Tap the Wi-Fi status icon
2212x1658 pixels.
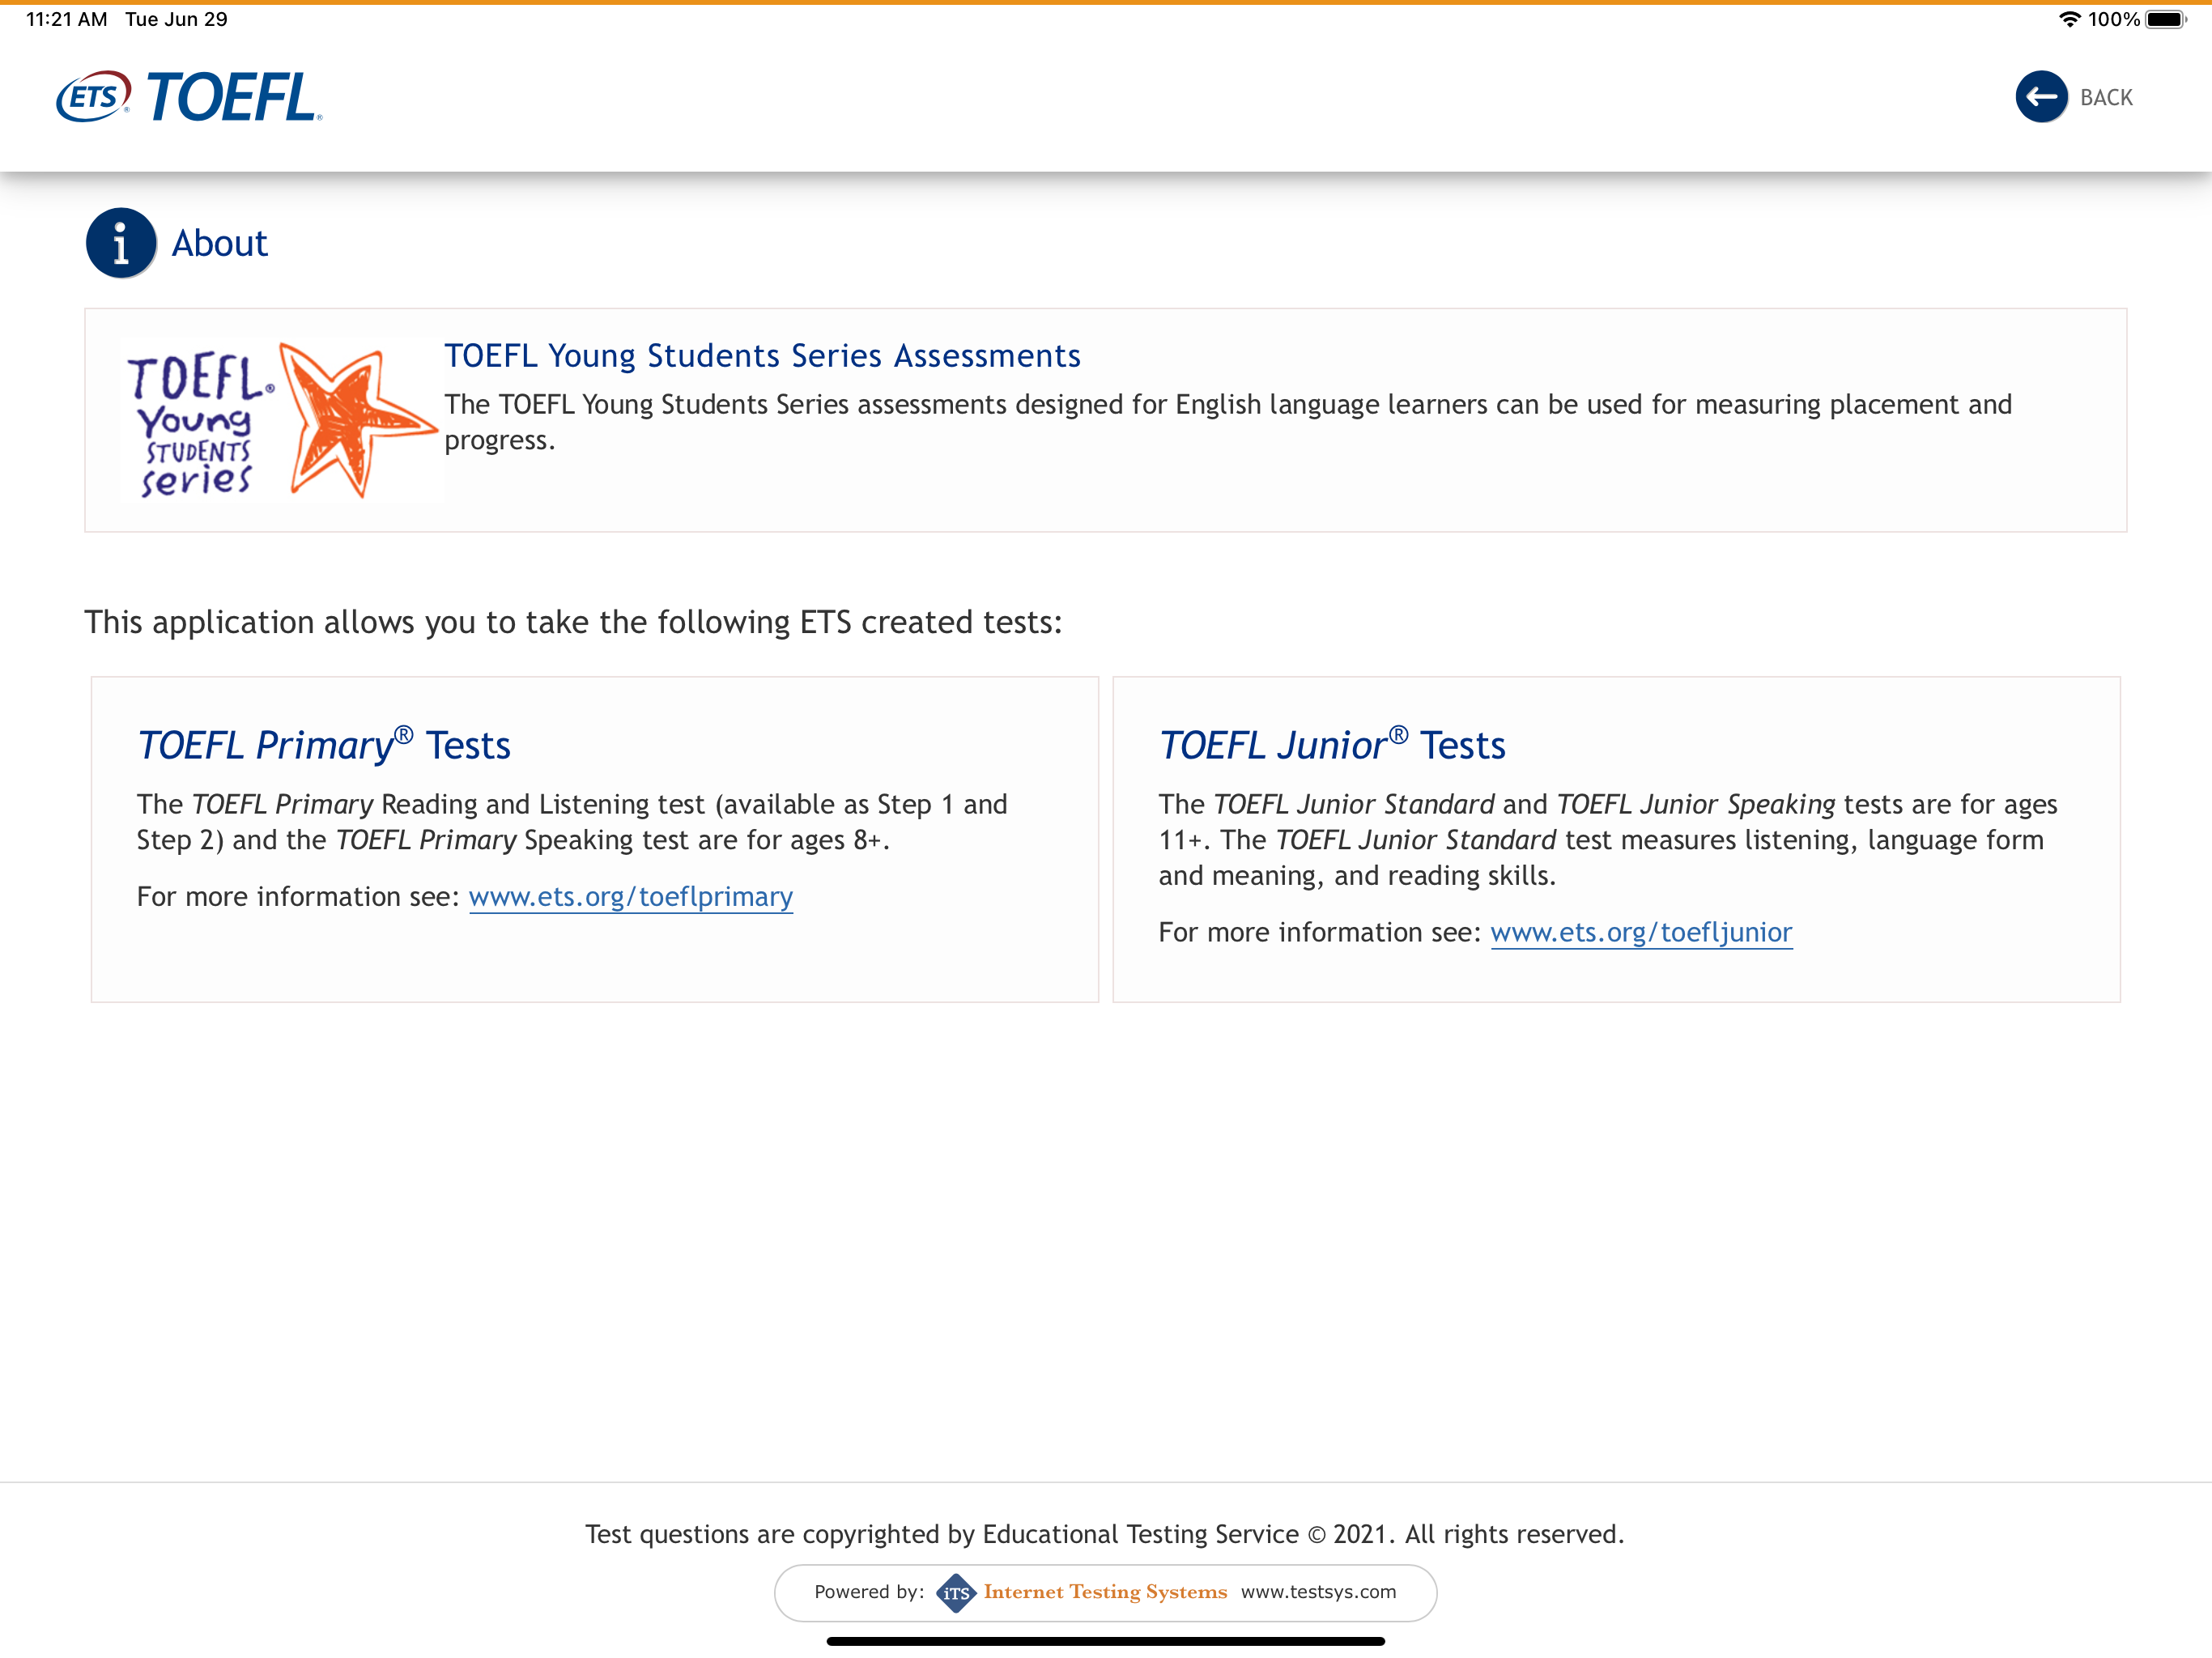click(x=2069, y=19)
